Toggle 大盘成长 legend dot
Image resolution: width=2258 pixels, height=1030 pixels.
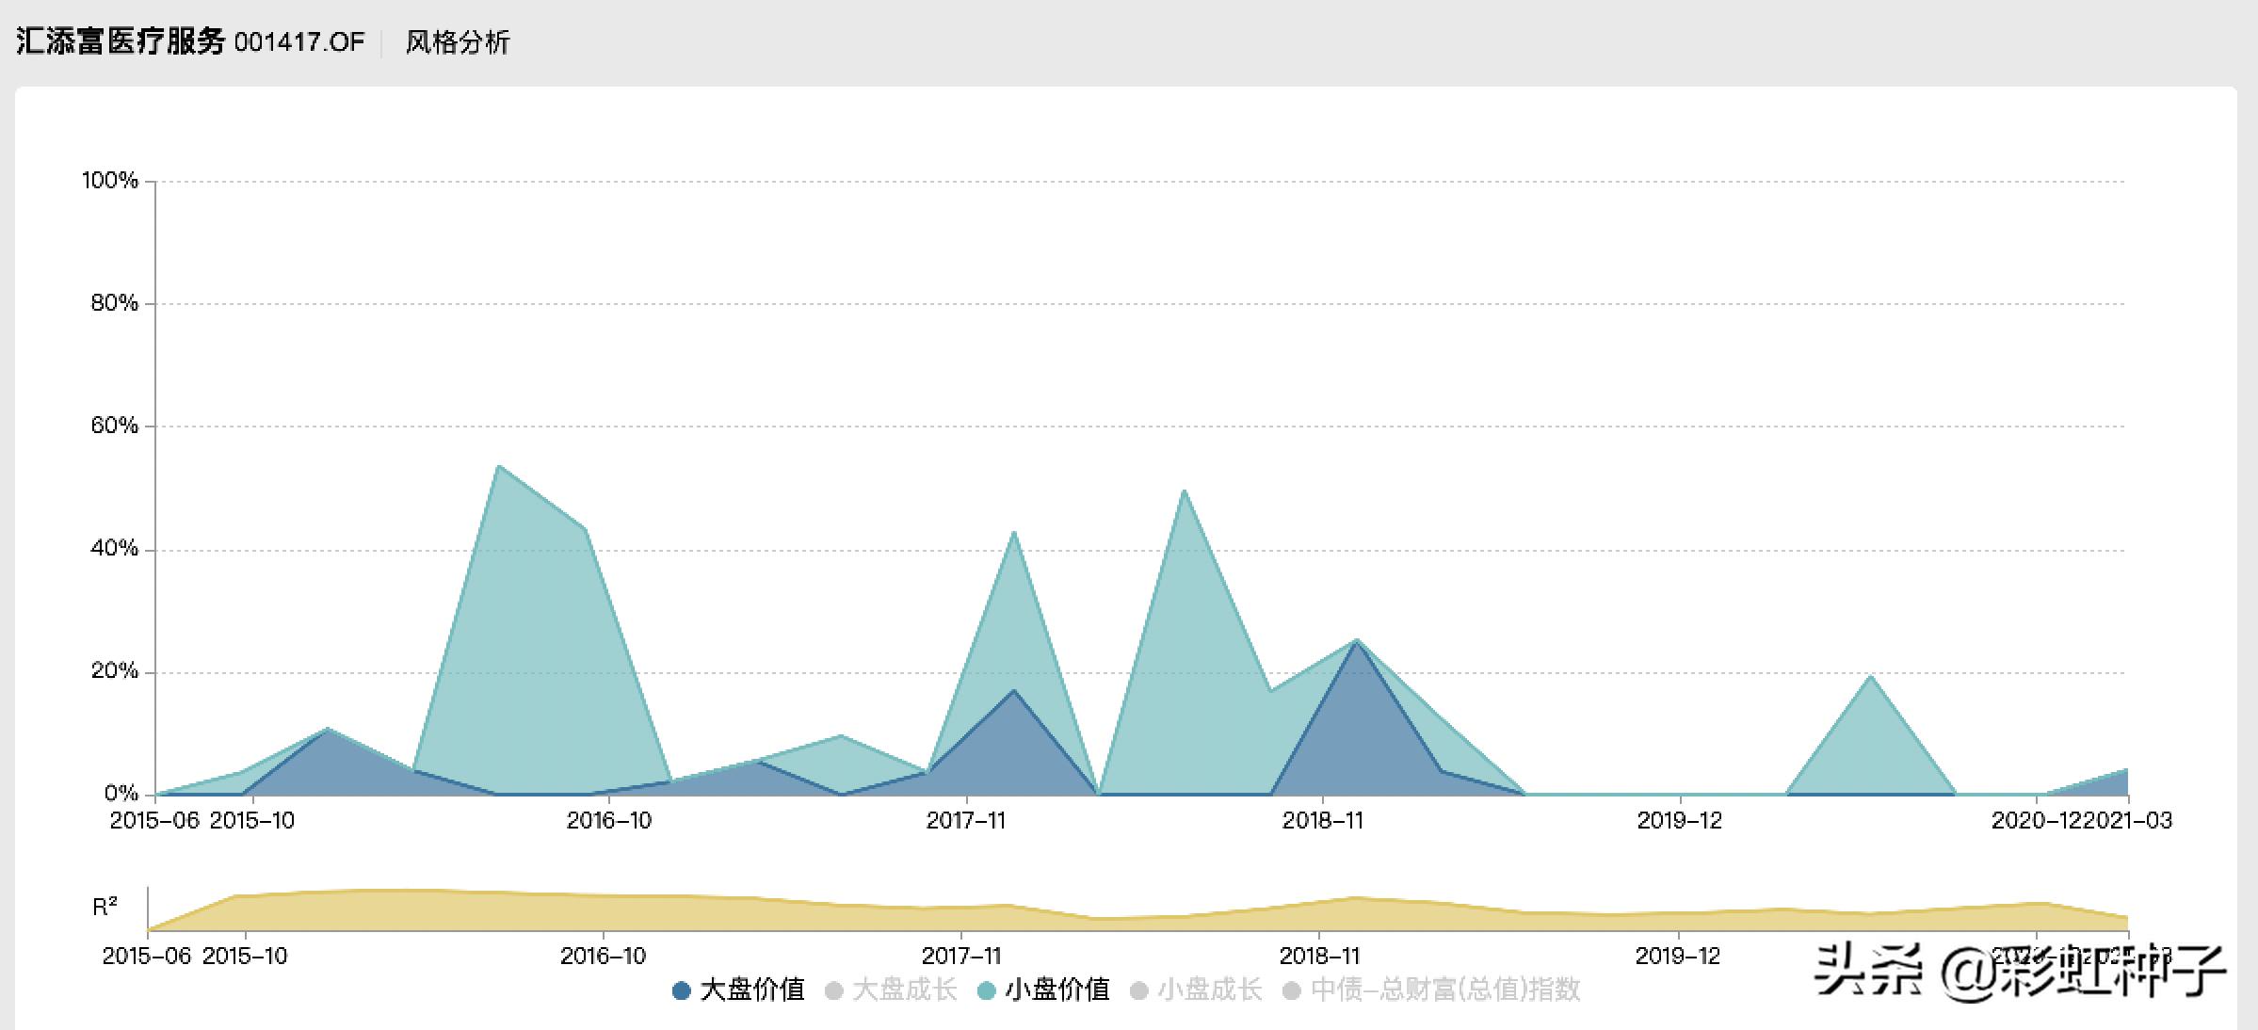point(833,990)
